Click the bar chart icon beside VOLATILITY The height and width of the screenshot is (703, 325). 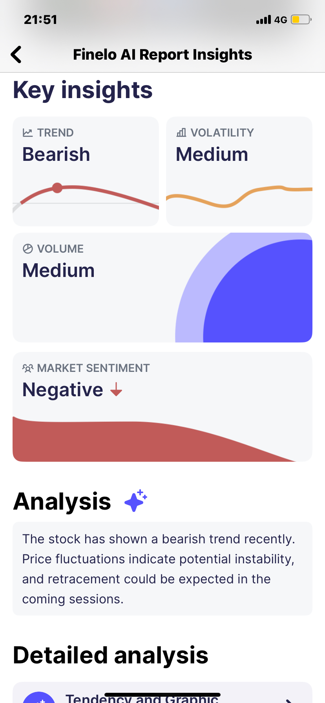[x=181, y=133]
